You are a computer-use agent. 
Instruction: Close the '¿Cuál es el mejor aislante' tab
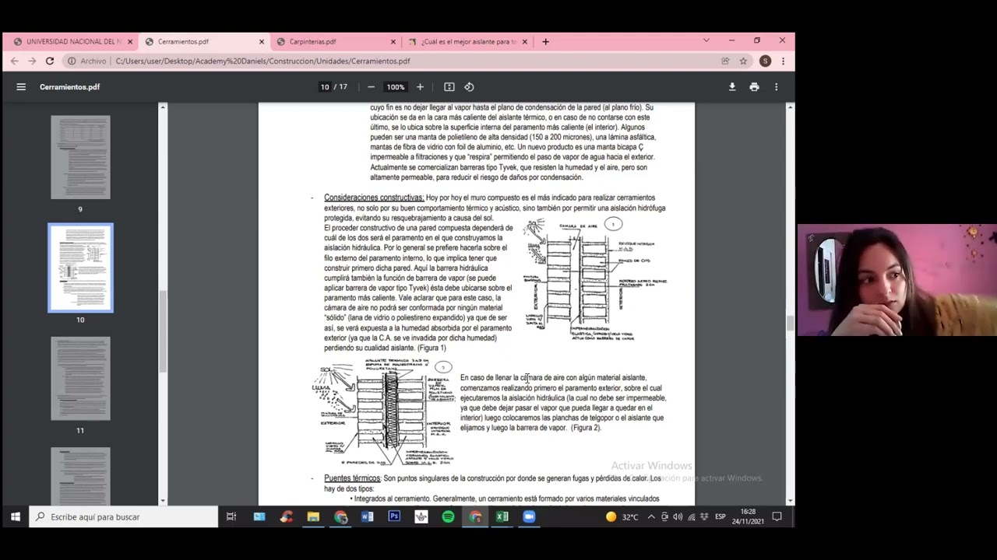[524, 41]
